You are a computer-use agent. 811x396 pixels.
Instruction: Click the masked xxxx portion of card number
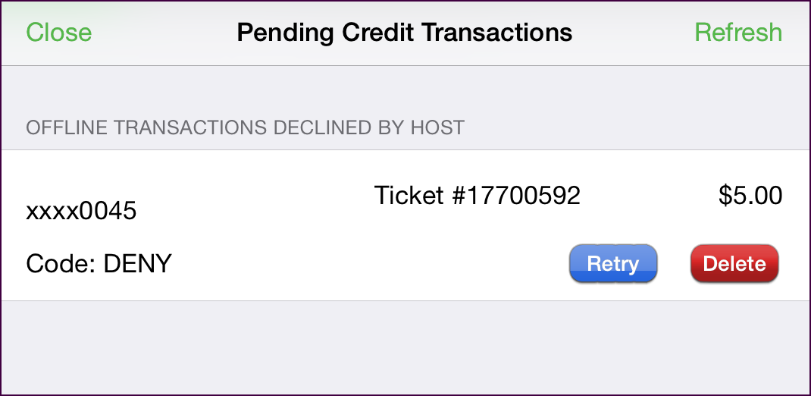pos(50,212)
